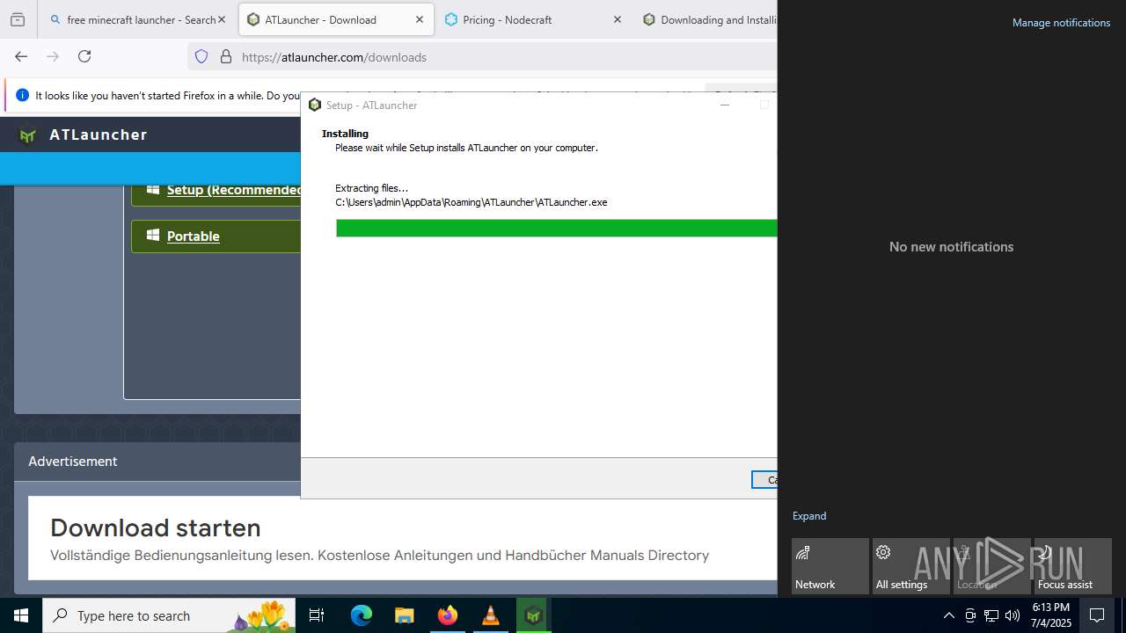
Task: Click the ATLauncher logo on webpage
Action: (x=84, y=135)
